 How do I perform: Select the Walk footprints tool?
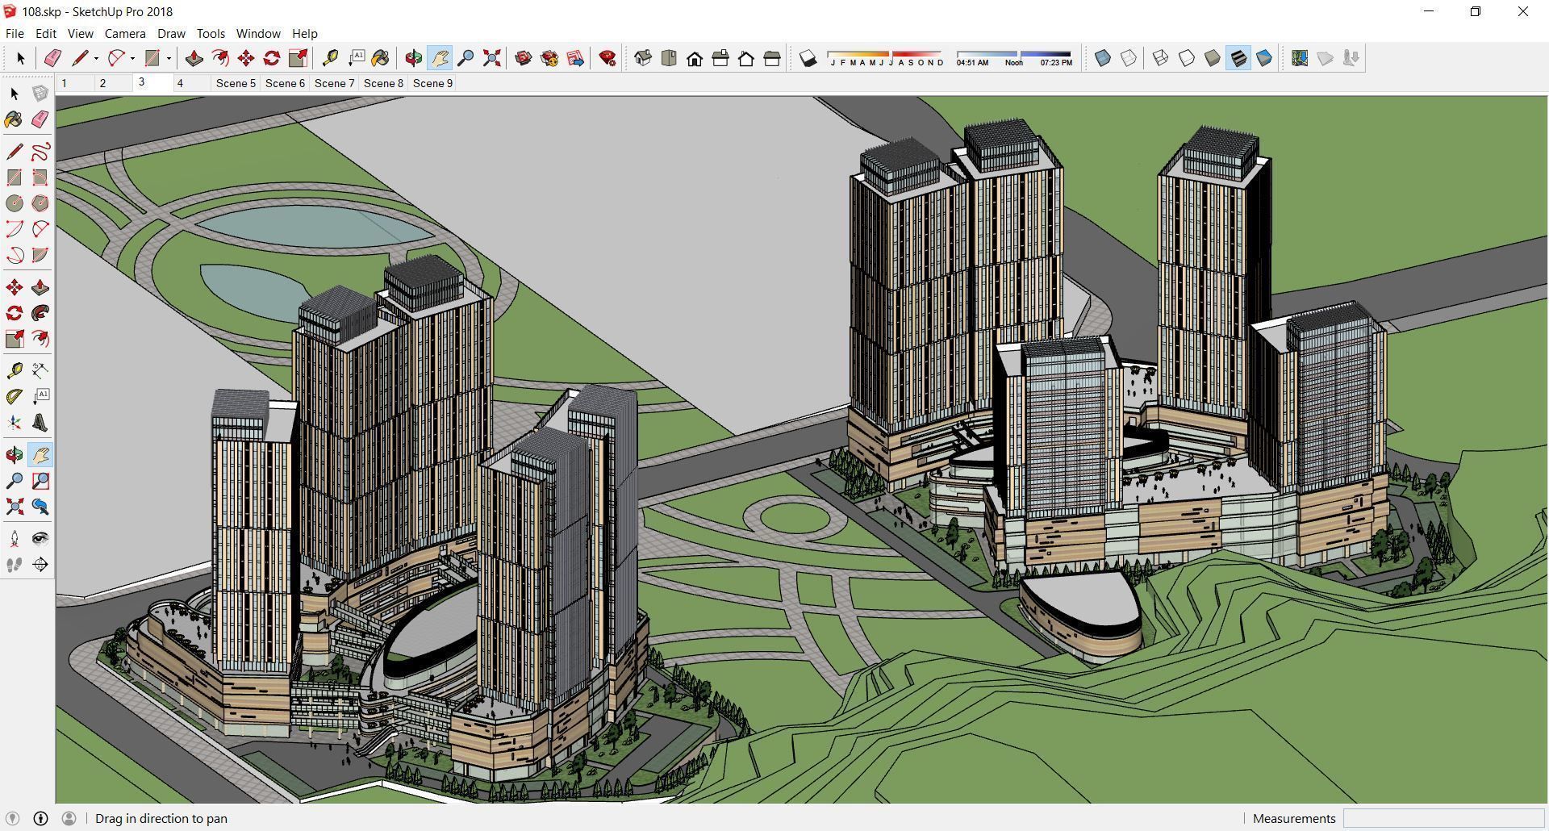[x=15, y=565]
